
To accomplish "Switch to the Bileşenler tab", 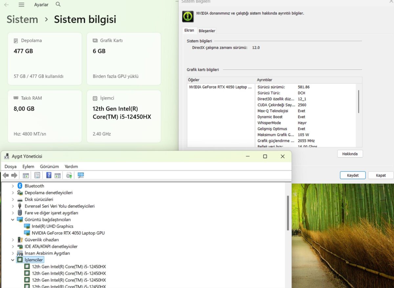I will coord(207,31).
